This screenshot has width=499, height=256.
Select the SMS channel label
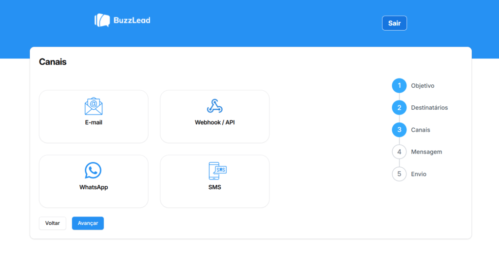point(215,187)
